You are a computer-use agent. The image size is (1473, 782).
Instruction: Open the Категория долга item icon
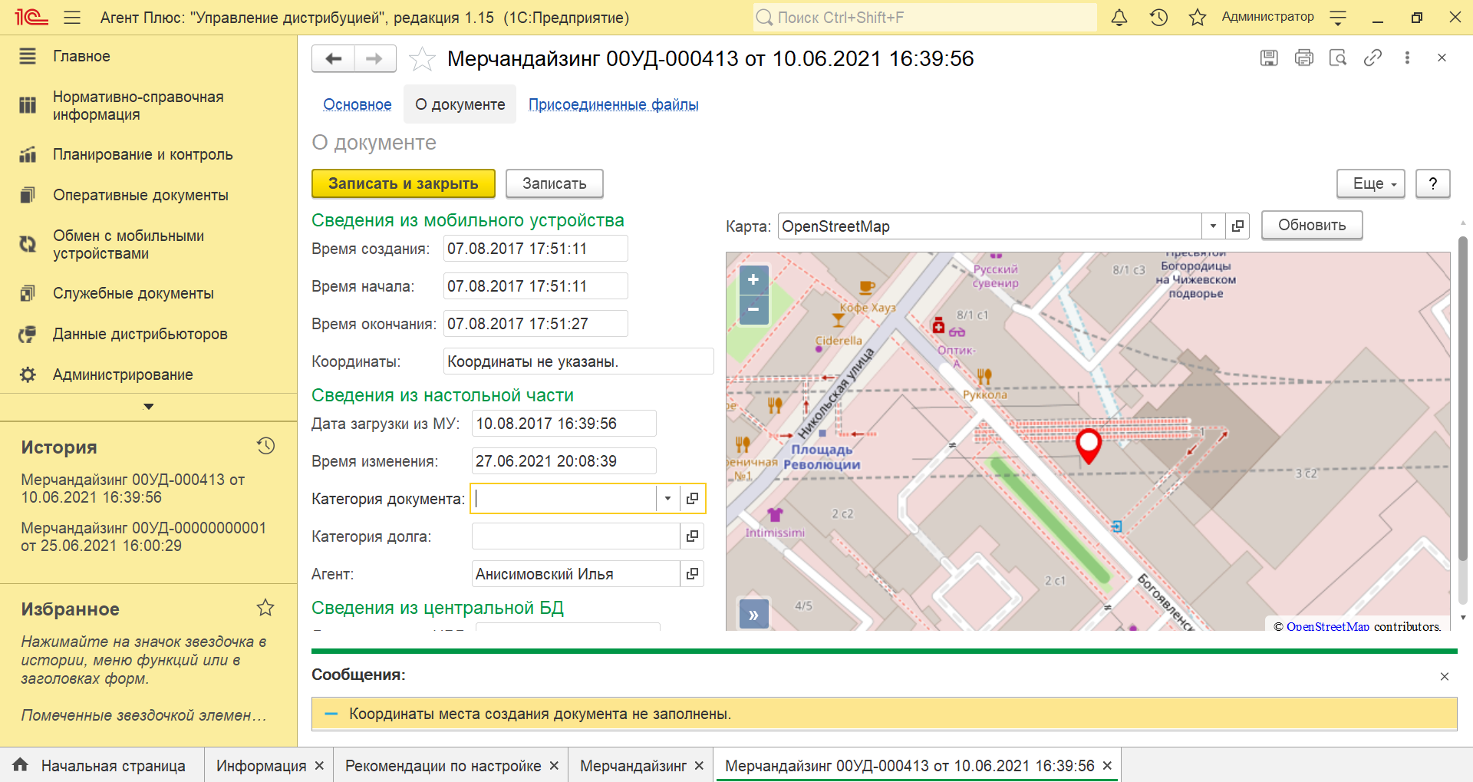(x=692, y=536)
